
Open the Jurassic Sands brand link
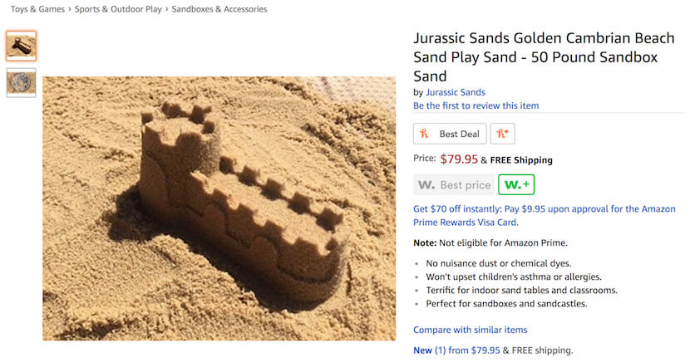point(455,92)
